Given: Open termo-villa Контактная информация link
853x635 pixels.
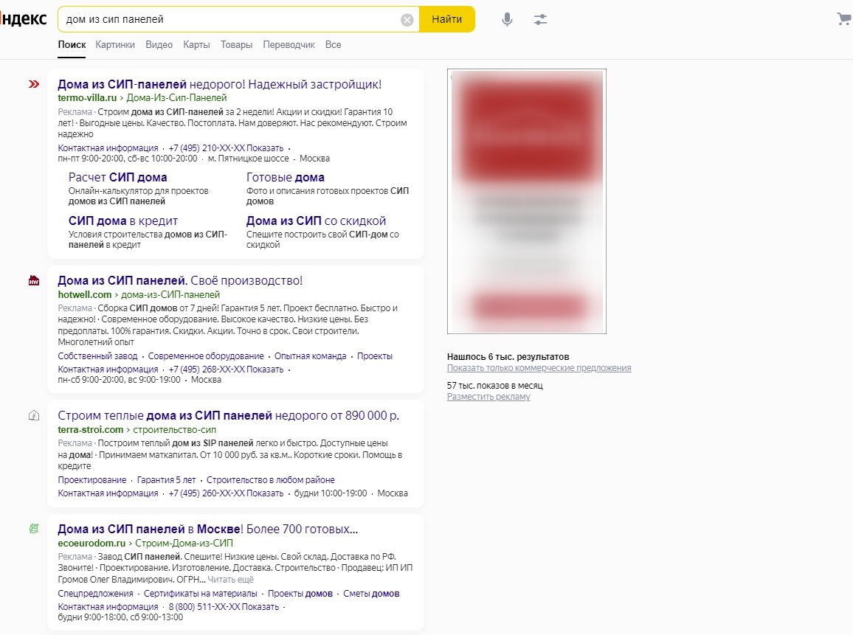Looking at the screenshot, I should tap(108, 148).
